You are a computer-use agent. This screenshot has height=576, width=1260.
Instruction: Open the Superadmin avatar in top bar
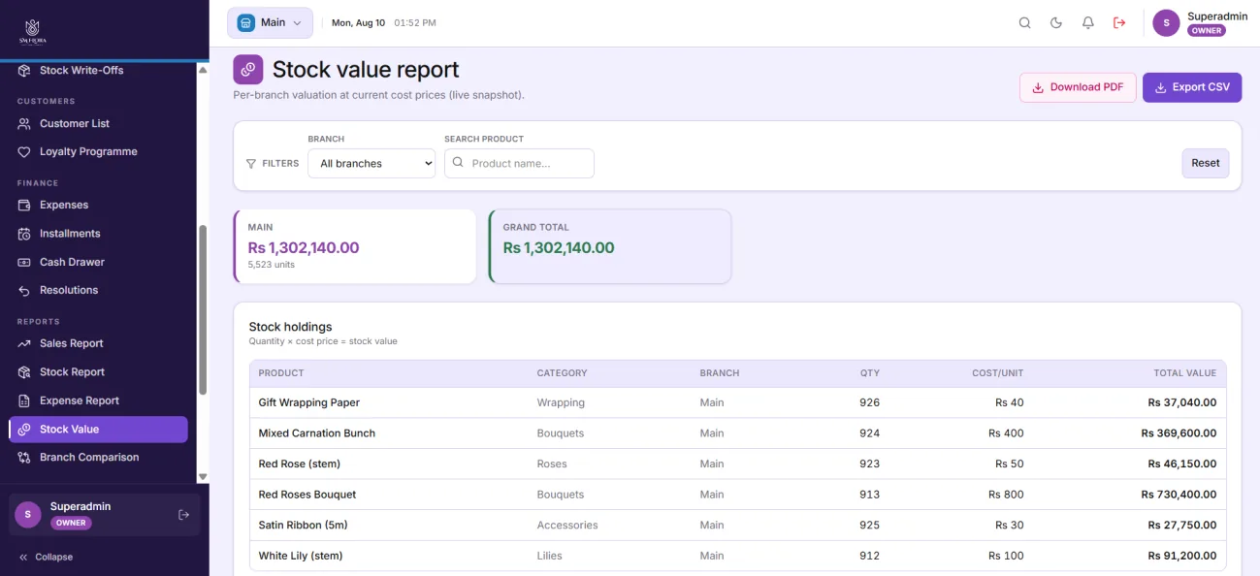[x=1166, y=23]
